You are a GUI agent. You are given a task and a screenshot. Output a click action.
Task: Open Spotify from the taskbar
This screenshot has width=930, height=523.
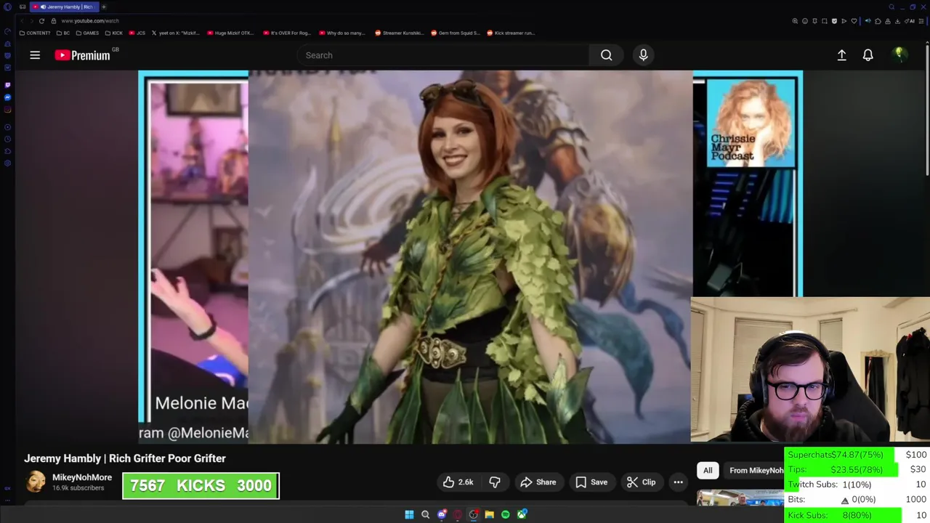pos(506,514)
